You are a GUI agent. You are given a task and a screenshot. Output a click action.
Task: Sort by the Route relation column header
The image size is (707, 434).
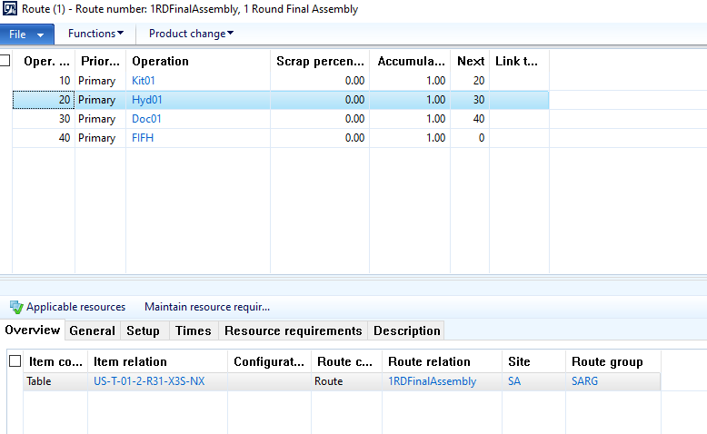(443, 361)
